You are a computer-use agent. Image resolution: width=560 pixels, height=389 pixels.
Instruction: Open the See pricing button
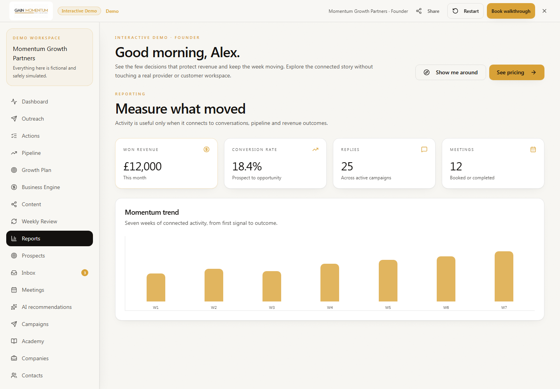pos(517,72)
